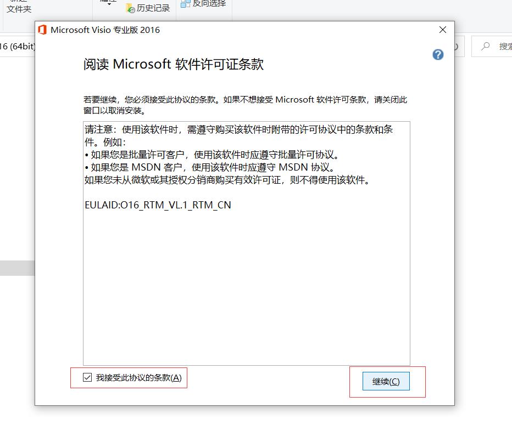Open the blue help question mark icon
This screenshot has width=512, height=442.
(x=438, y=54)
